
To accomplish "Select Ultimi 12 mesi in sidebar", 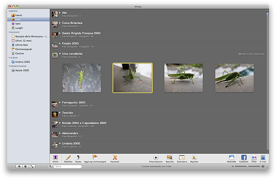I will (x=22, y=41).
